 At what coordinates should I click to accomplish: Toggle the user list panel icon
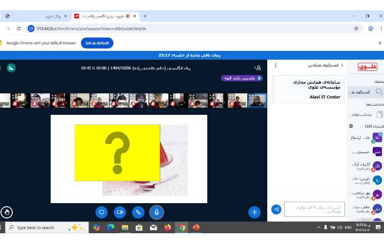[258, 67]
